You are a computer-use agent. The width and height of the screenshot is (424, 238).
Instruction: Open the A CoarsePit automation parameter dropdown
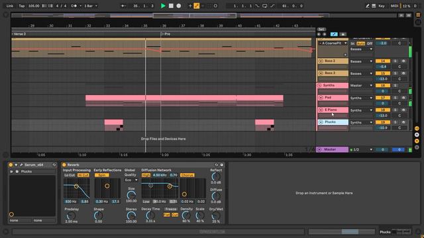tap(333, 43)
